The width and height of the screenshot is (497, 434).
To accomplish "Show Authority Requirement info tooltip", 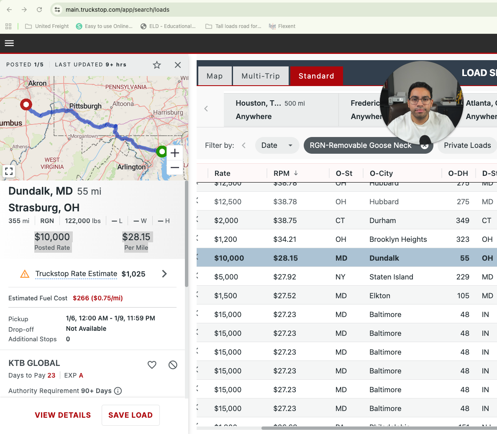I will (x=118, y=391).
